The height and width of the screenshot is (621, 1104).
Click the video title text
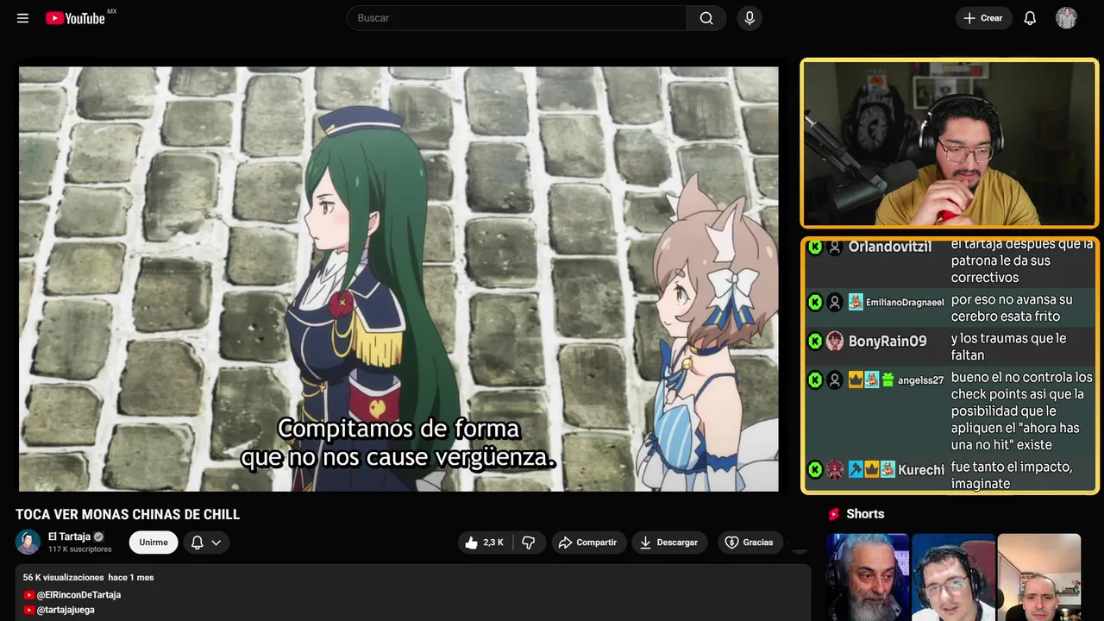[128, 515]
